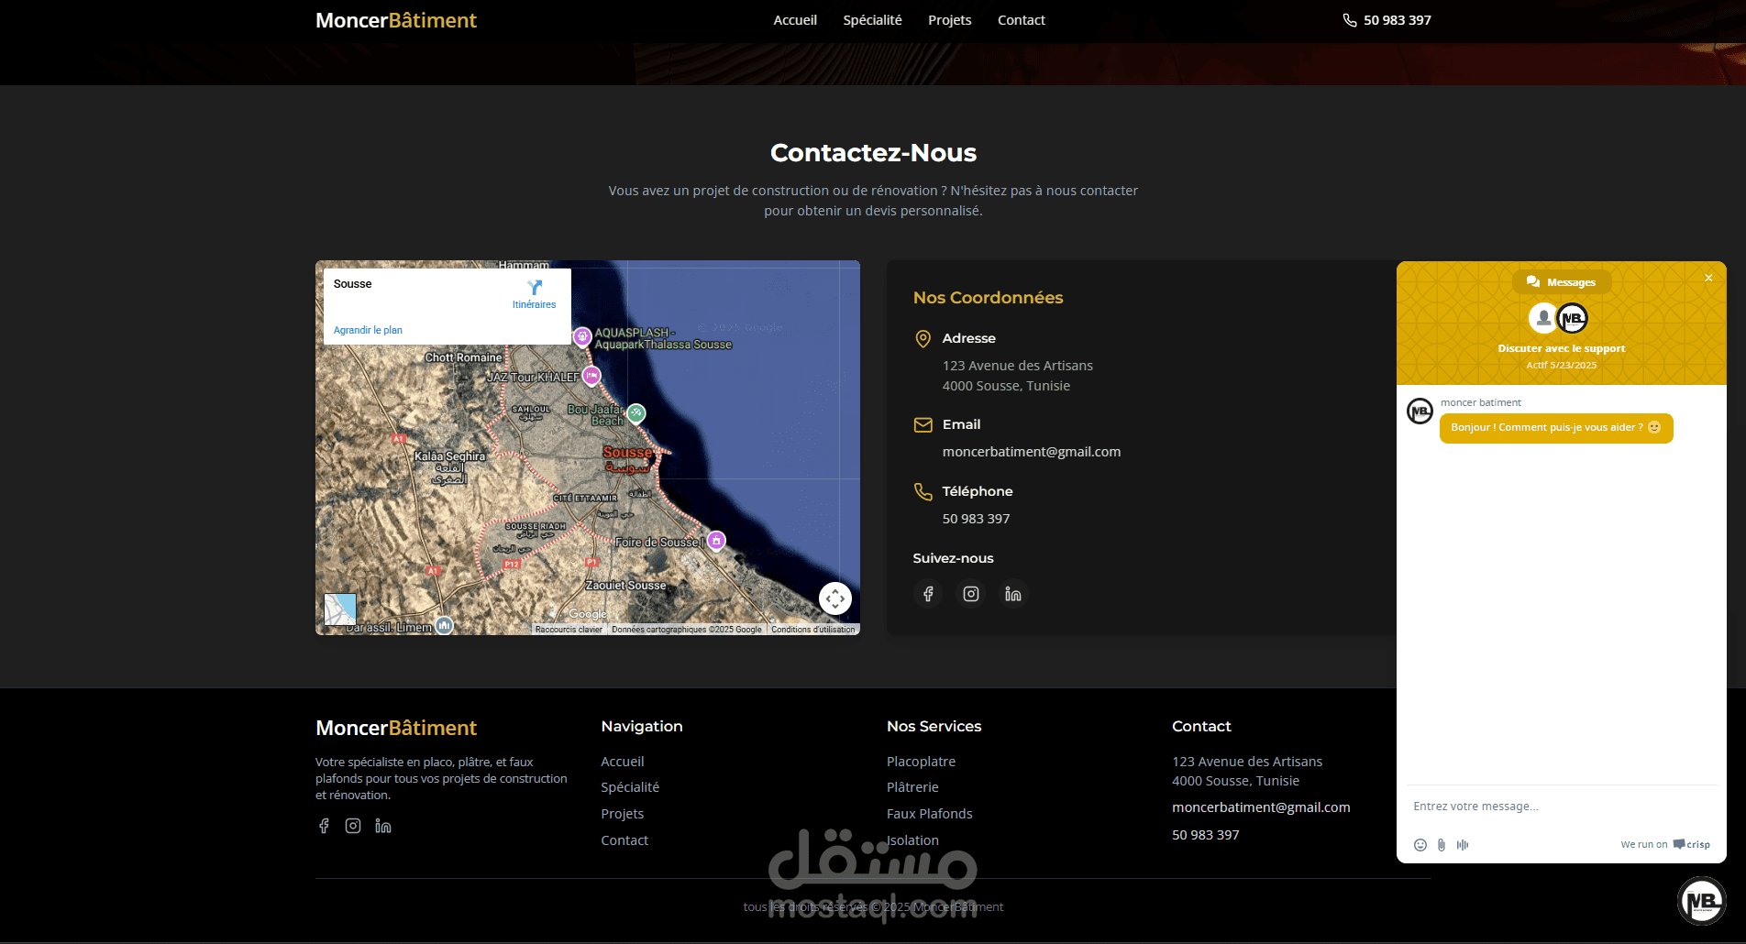Viewport: 1746px width, 944px height.
Task: Click the MoncerBâtiment header logo
Action: coord(396,20)
